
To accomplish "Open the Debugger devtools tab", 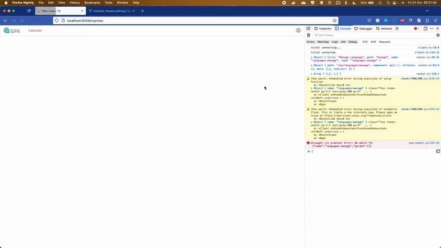I will click(363, 28).
